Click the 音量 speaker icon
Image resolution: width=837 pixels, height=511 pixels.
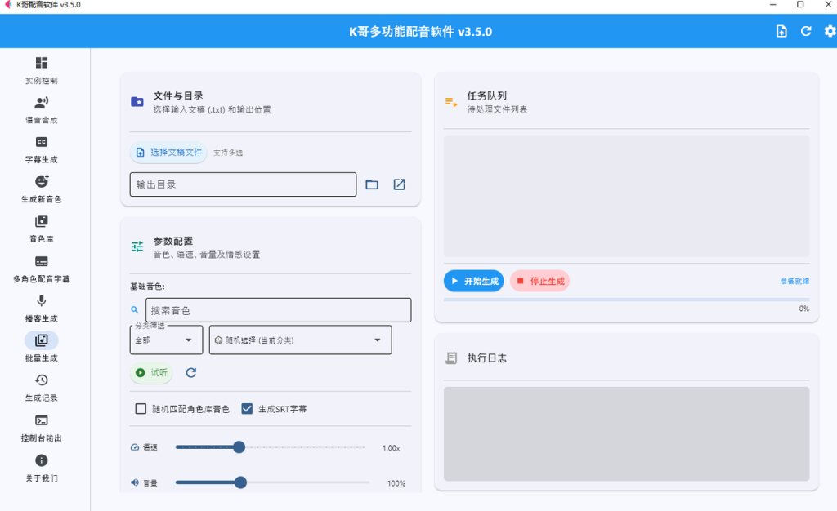(135, 482)
